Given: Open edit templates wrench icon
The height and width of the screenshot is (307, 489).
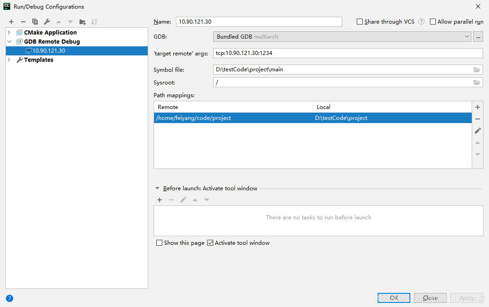Looking at the screenshot, I should pos(47,22).
